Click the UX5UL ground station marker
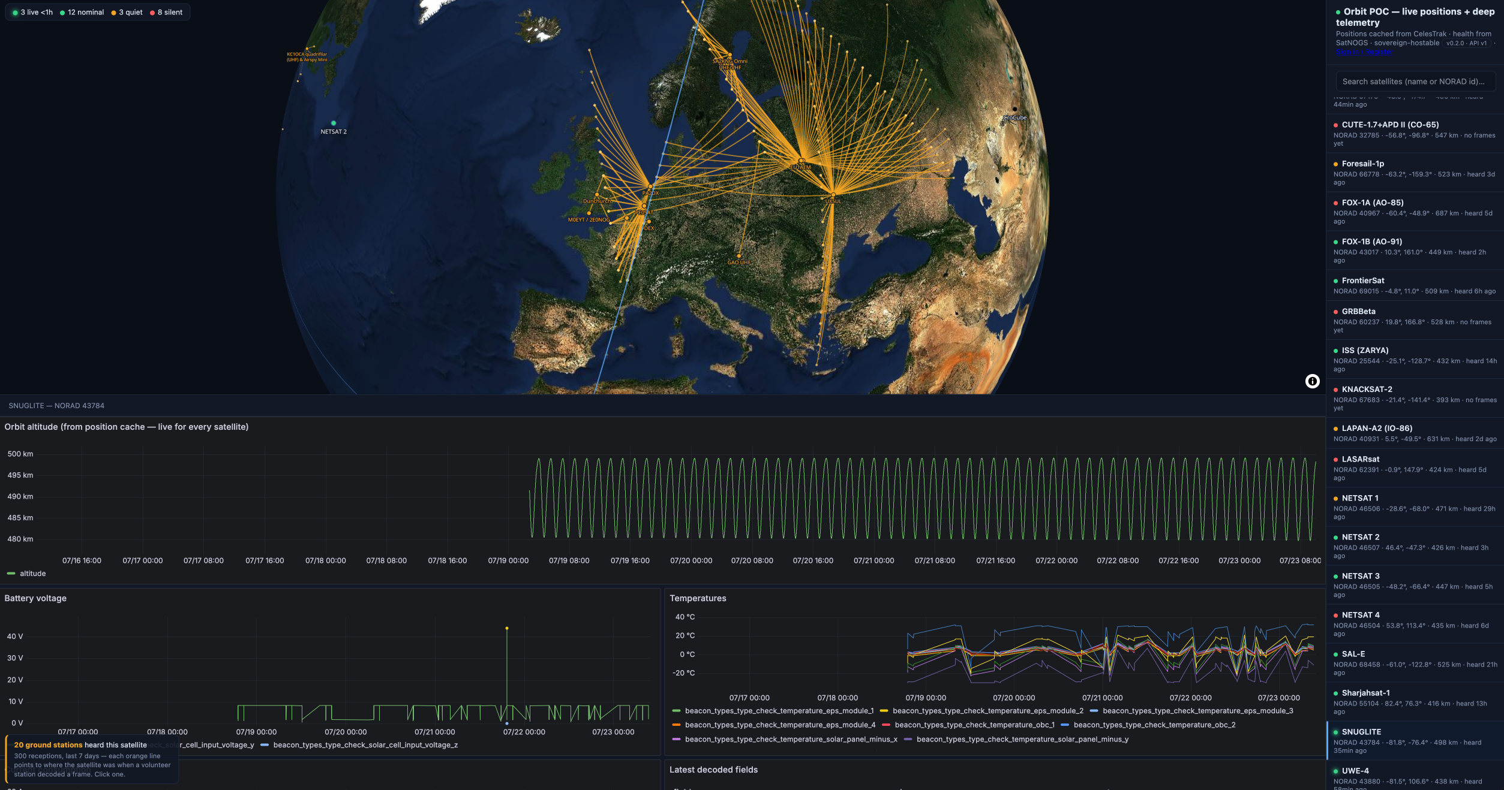This screenshot has width=1504, height=790. pyautogui.click(x=833, y=195)
